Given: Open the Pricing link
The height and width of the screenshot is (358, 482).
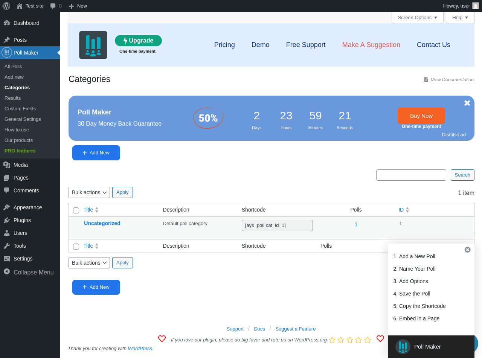Looking at the screenshot, I should [x=224, y=45].
